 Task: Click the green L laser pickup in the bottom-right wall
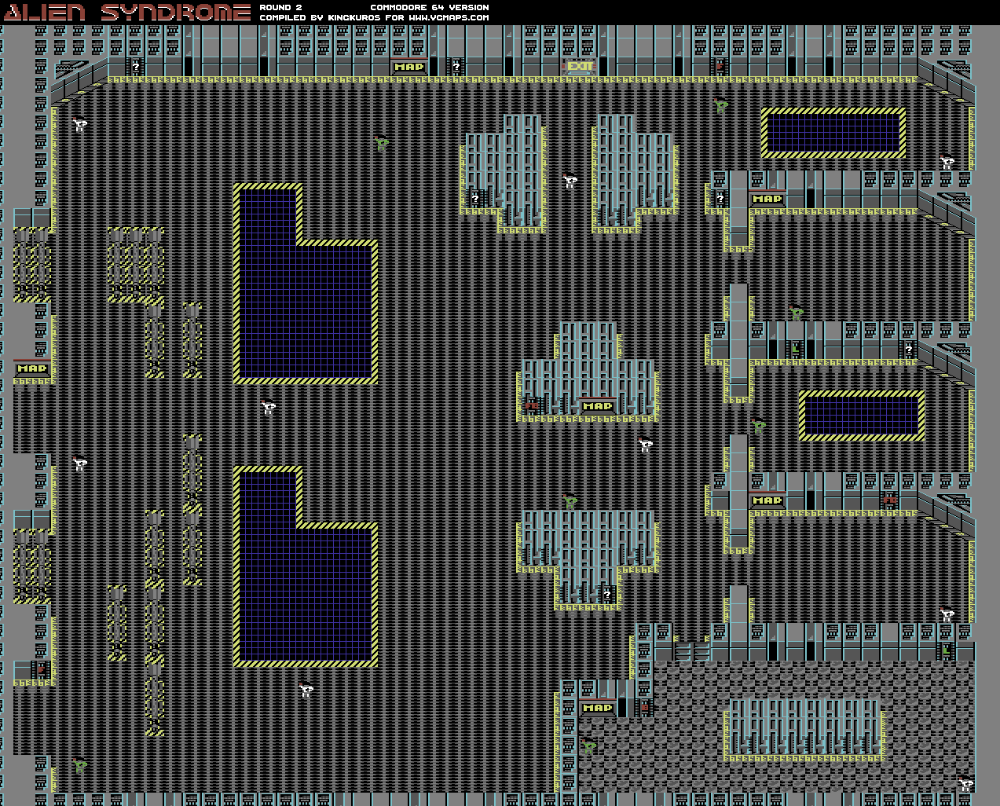[947, 650]
